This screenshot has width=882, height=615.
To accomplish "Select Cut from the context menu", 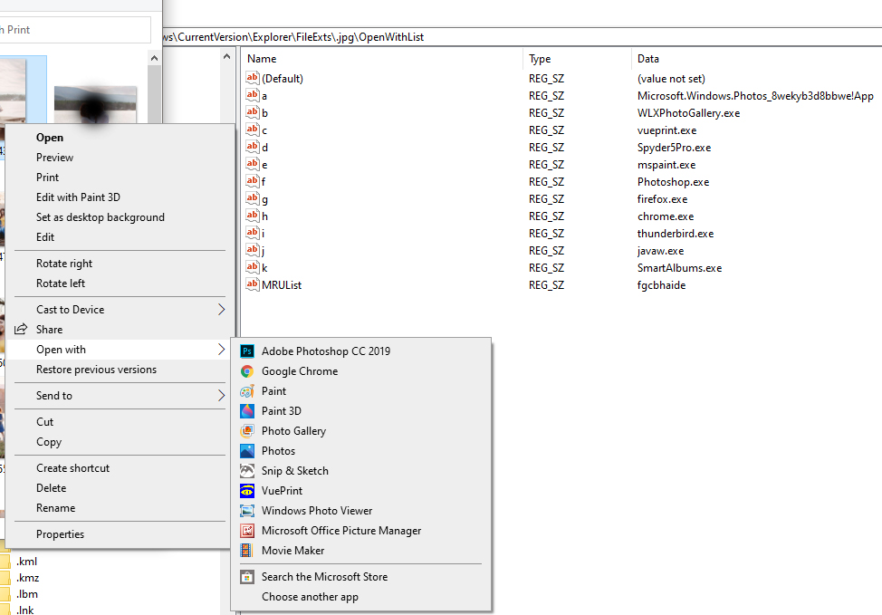I will (x=44, y=422).
